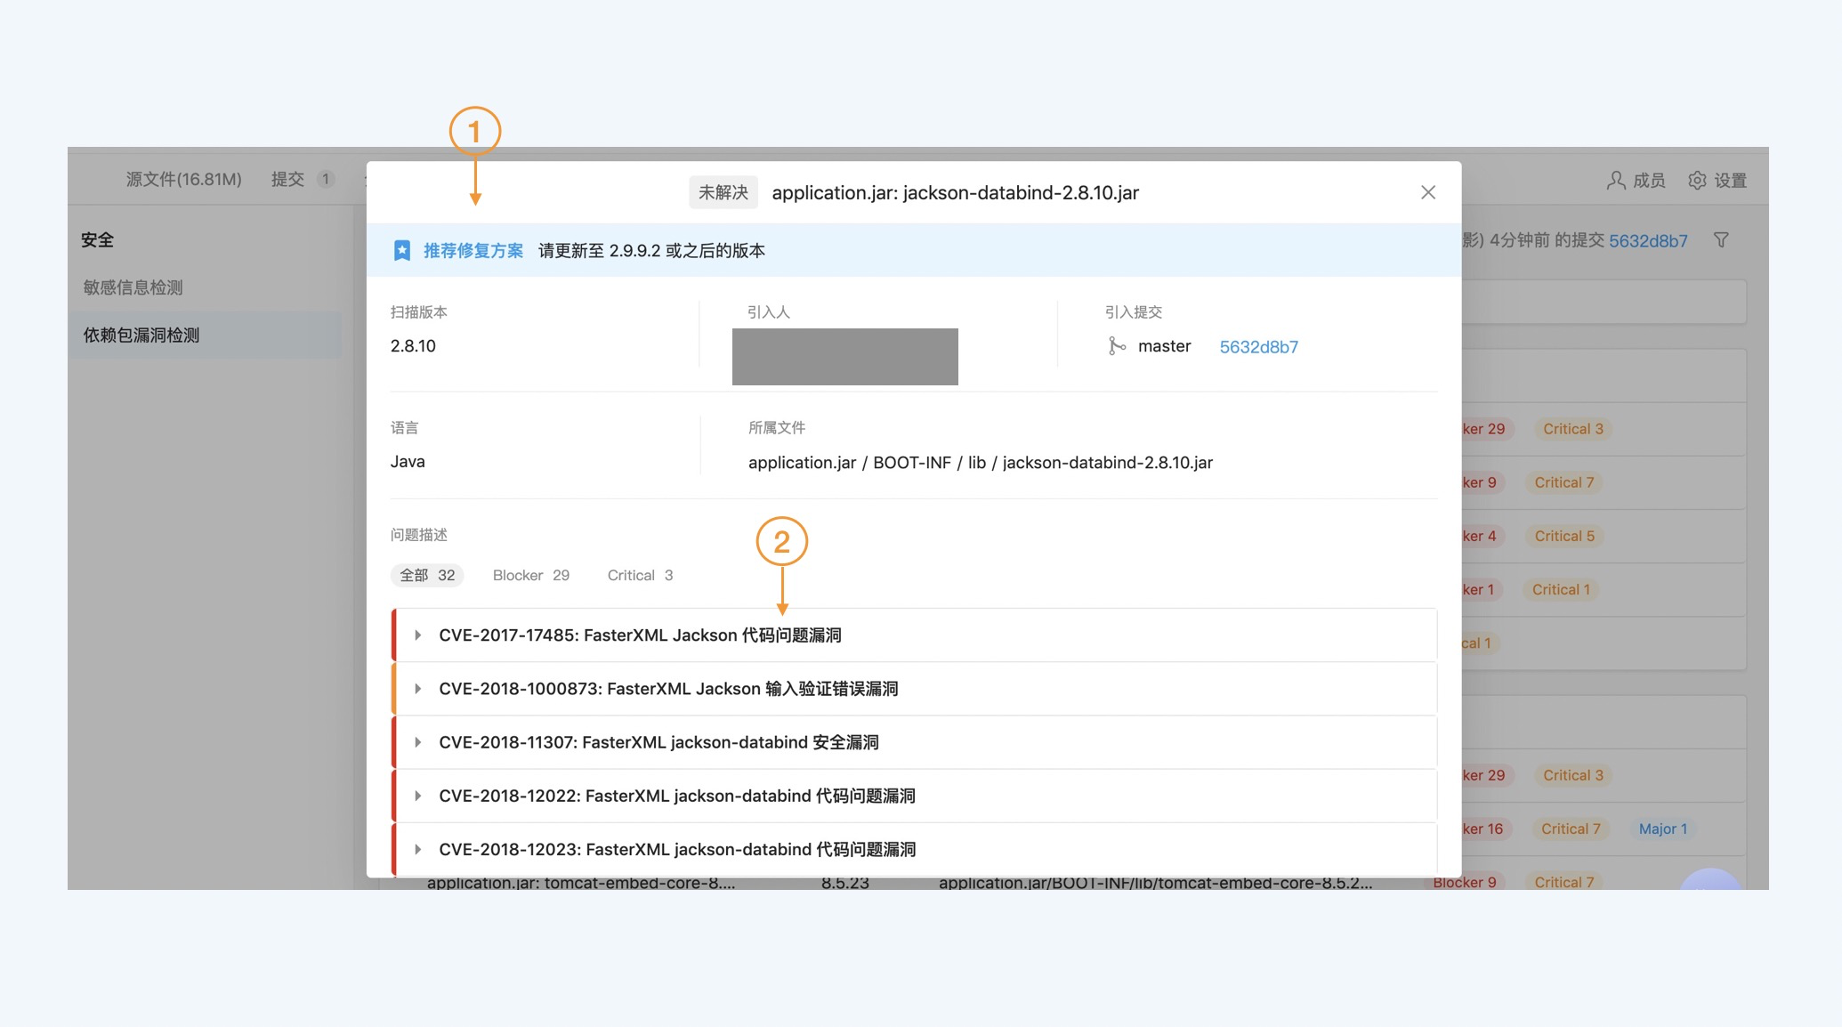The image size is (1842, 1027).
Task: Click 设置 in top bar
Action: 1731,181
